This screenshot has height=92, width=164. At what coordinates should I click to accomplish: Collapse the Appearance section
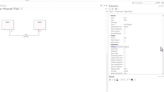[x=110, y=44]
